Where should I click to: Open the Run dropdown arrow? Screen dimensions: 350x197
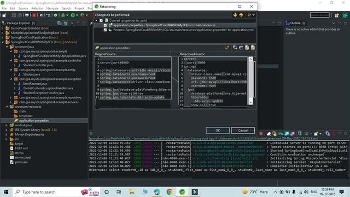pos(77,15)
